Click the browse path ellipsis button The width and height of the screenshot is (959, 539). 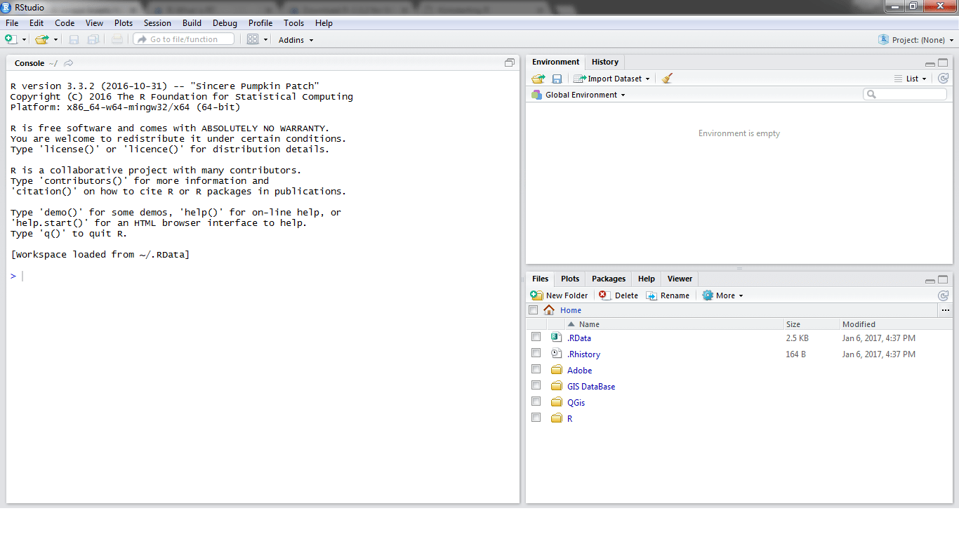coord(946,310)
